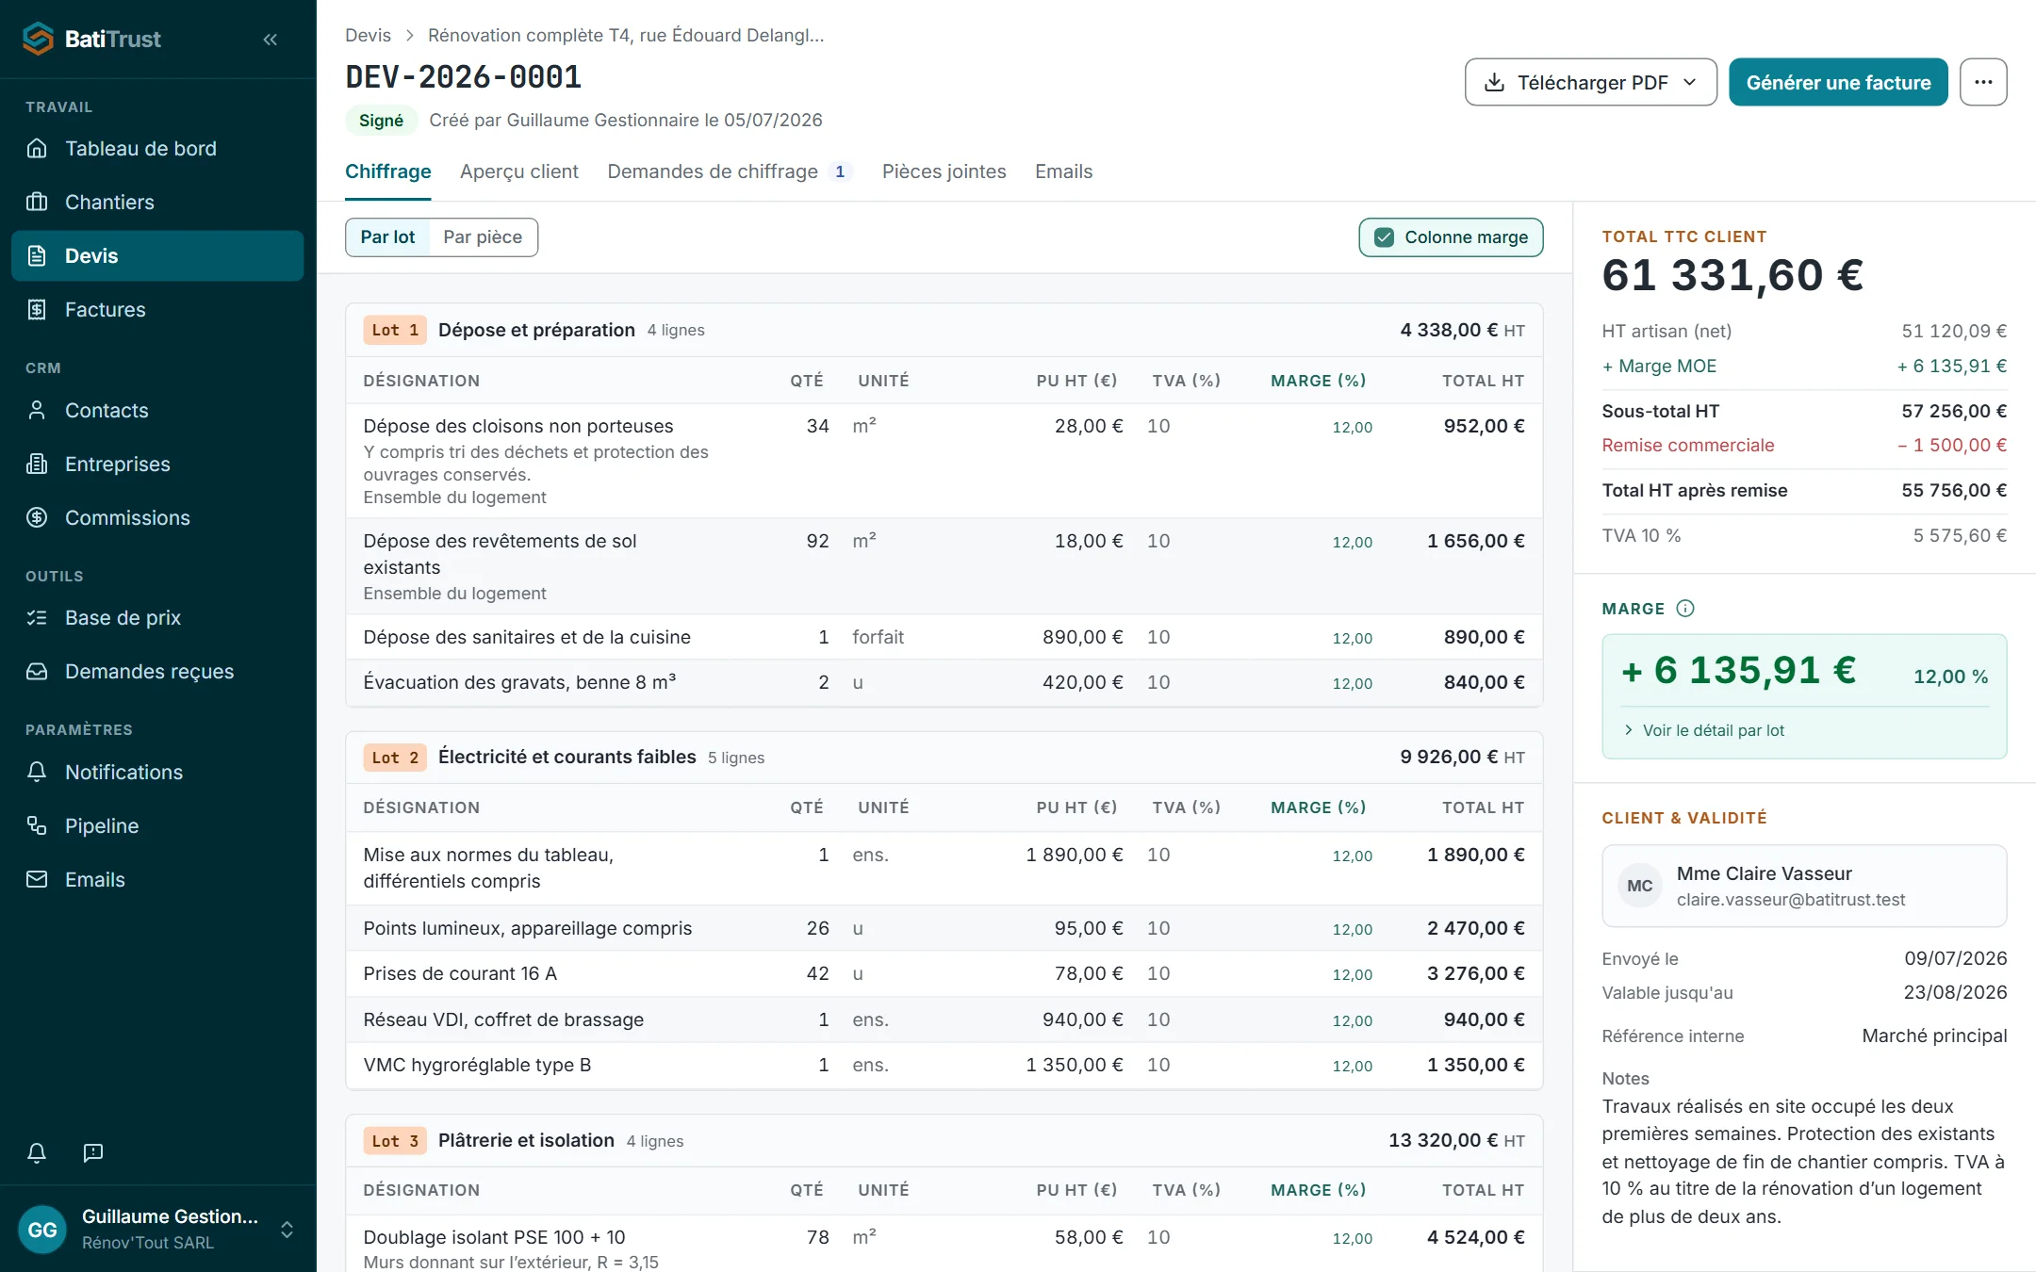
Task: Click the 'Prises de courant 16 A' row
Action: tap(944, 974)
